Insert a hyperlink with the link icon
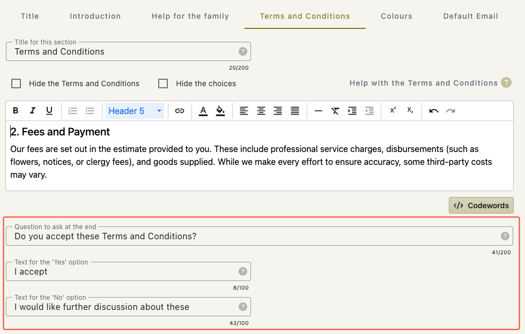This screenshot has height=334, width=525. click(x=180, y=111)
